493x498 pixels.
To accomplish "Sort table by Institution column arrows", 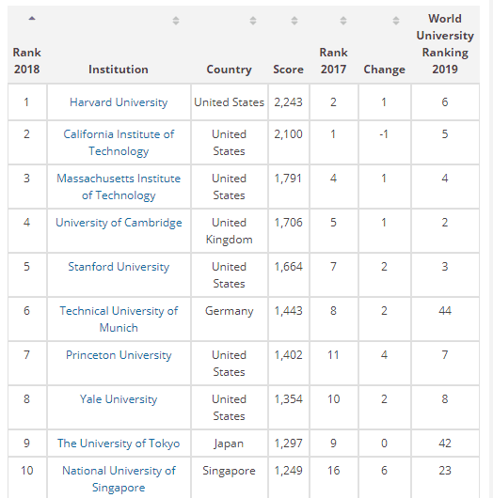I will [176, 21].
